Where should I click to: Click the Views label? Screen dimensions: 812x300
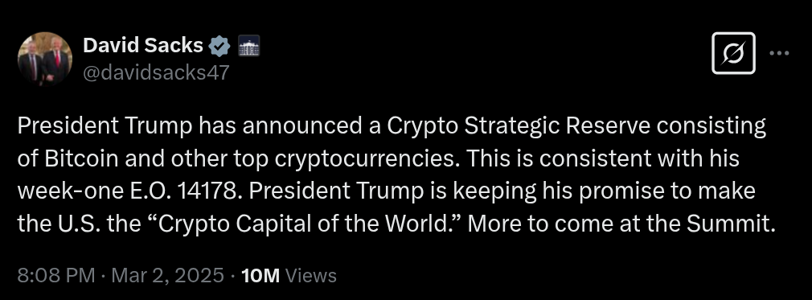coord(310,276)
